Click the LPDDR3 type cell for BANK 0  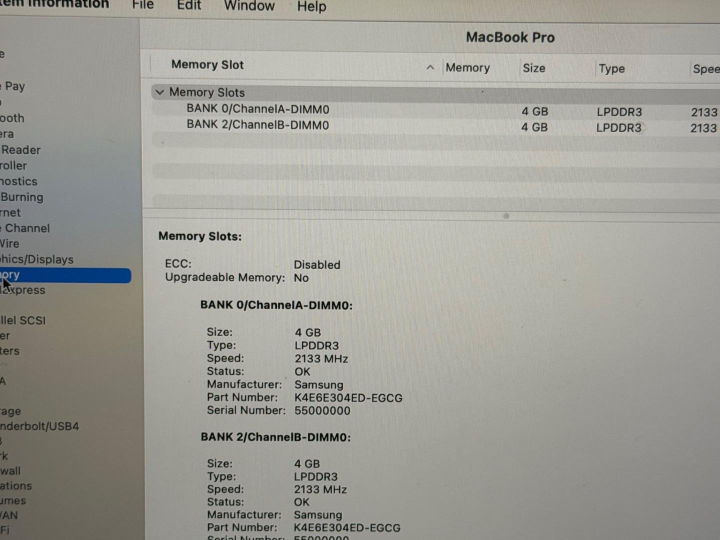pyautogui.click(x=619, y=112)
